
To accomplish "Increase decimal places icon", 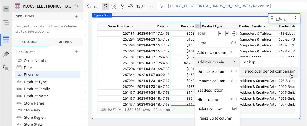I will tap(131, 6).
